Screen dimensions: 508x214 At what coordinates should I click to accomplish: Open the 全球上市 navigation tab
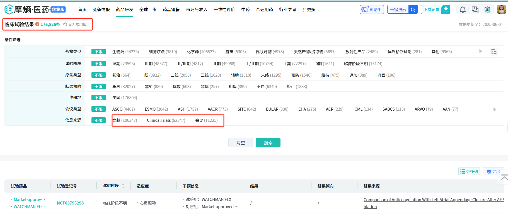(x=148, y=10)
